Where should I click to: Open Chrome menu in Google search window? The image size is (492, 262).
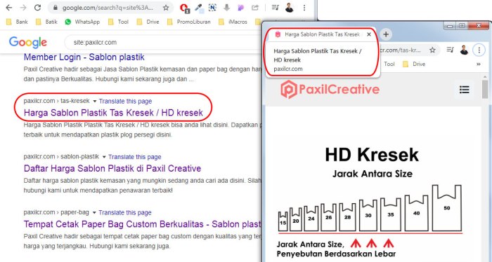coord(304,8)
